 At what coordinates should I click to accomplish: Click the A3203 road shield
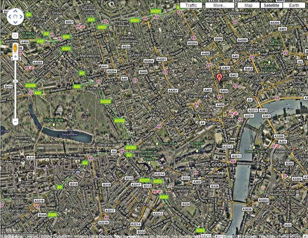263,200
